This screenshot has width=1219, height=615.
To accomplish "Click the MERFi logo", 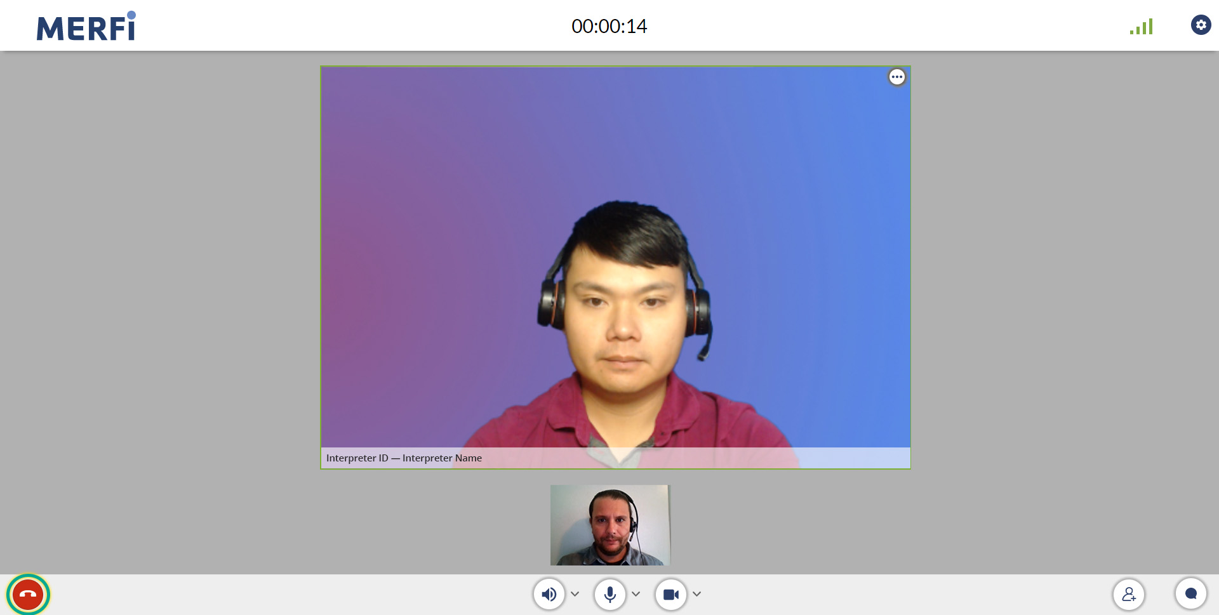I will 86,27.
